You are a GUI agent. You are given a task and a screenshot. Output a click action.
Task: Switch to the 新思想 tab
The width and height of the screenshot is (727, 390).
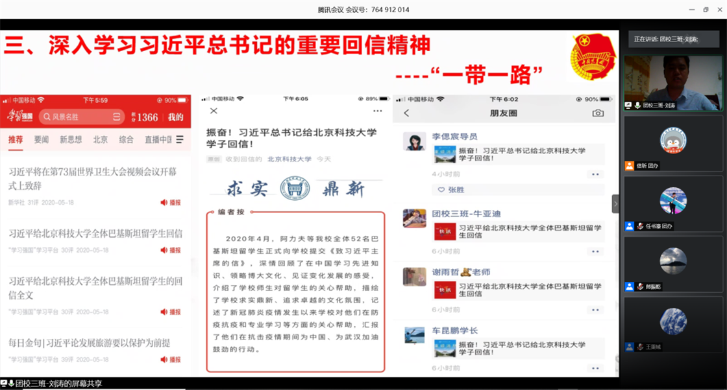pyautogui.click(x=71, y=139)
